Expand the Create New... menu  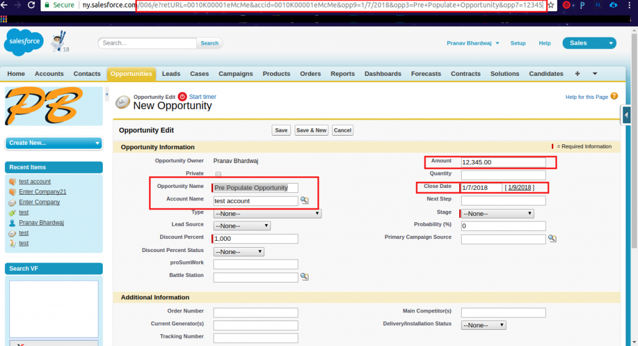(54, 143)
